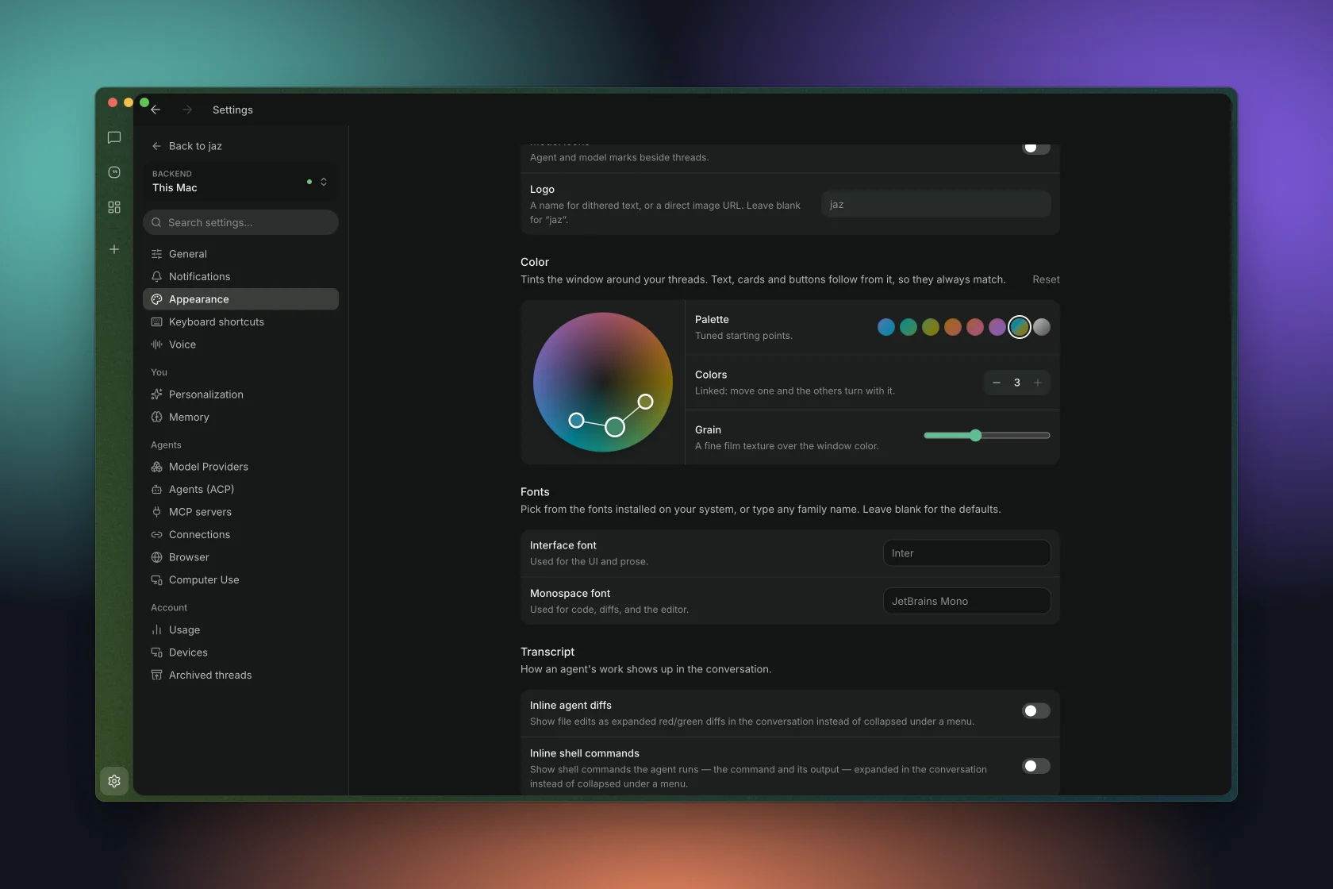Image resolution: width=1333 pixels, height=889 pixels.
Task: Click the clock history icon in left rail
Action: pos(114,172)
